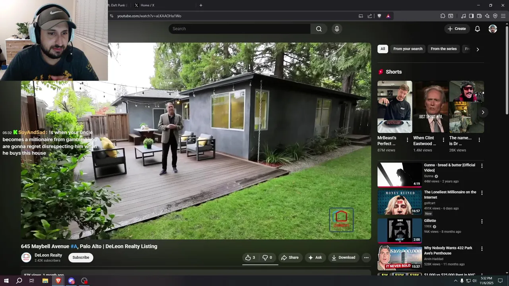The width and height of the screenshot is (509, 286).
Task: Click the browser address bar URL
Action: 149,16
